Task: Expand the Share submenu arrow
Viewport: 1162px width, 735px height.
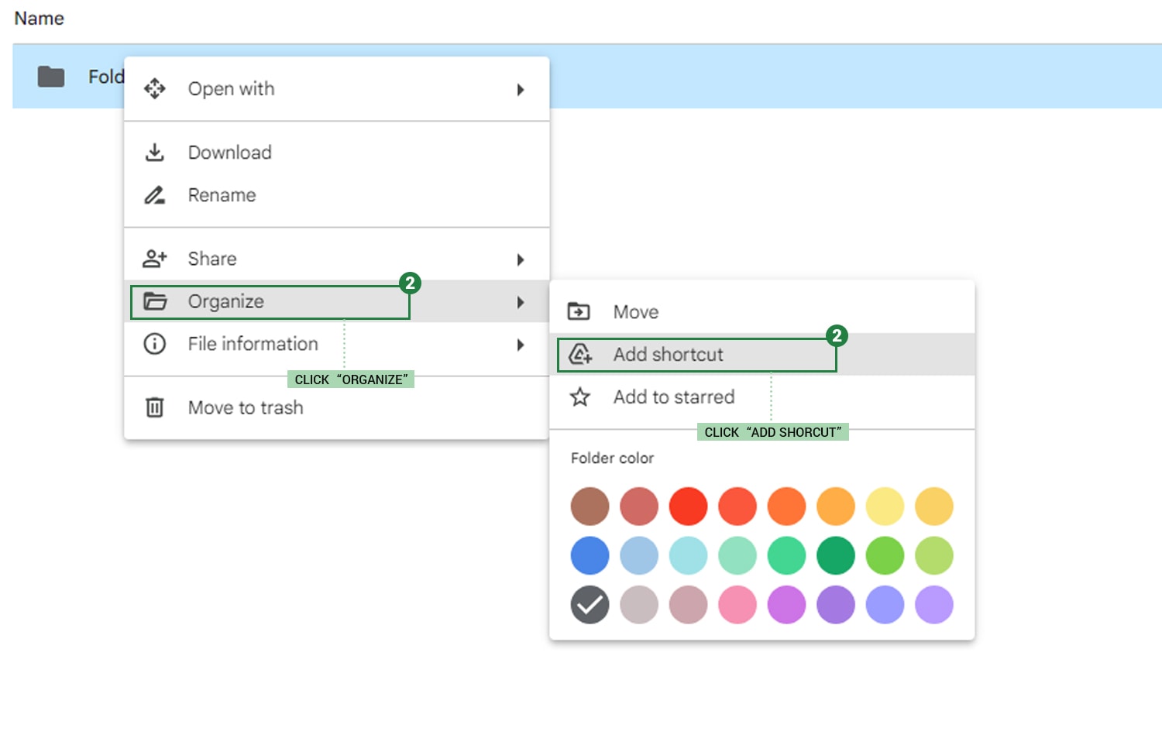Action: pos(520,259)
